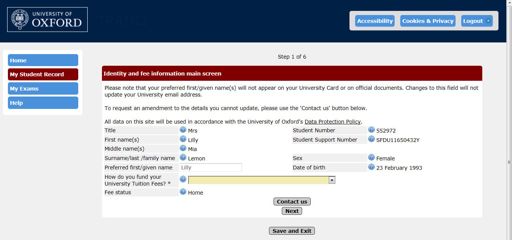This screenshot has height=240, width=512.
Task: Open the tuition fees funding dropdown
Action: click(260, 180)
